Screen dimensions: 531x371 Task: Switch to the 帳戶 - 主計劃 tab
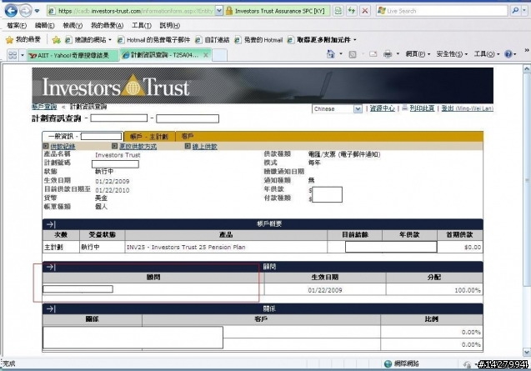tap(150, 137)
